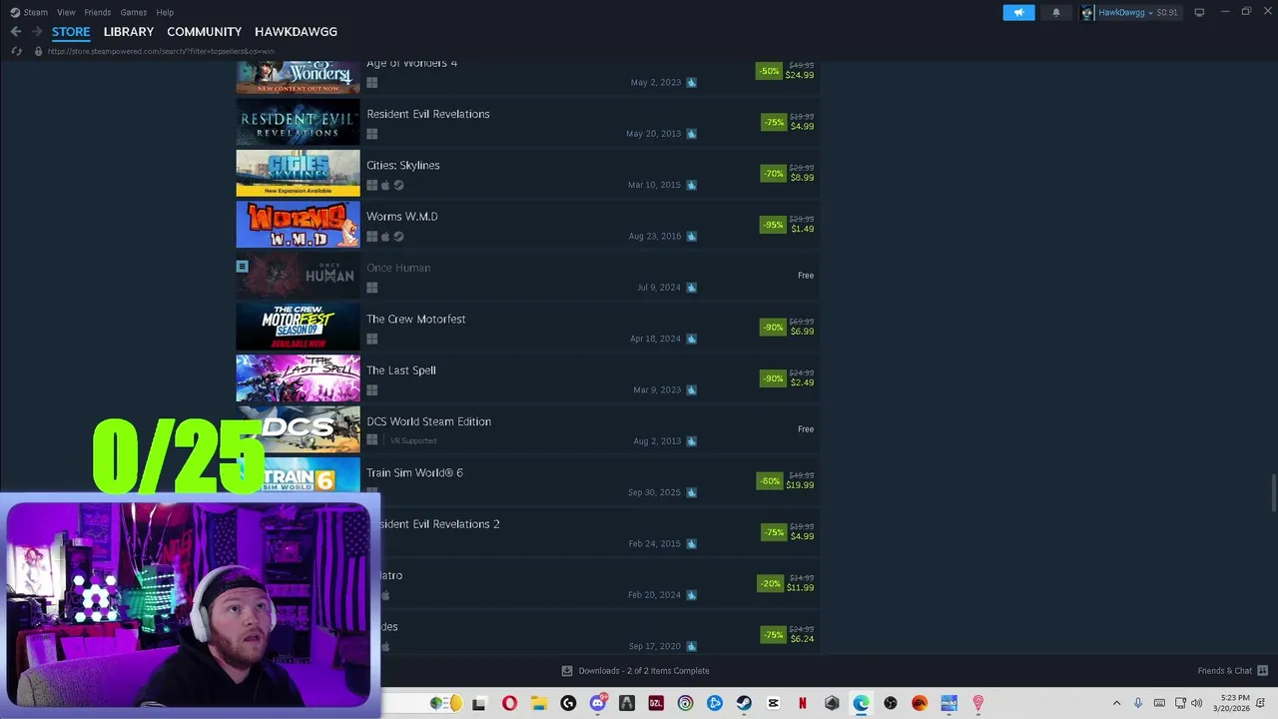
Task: Open Train Sim World® 6 listing
Action: click(527, 481)
